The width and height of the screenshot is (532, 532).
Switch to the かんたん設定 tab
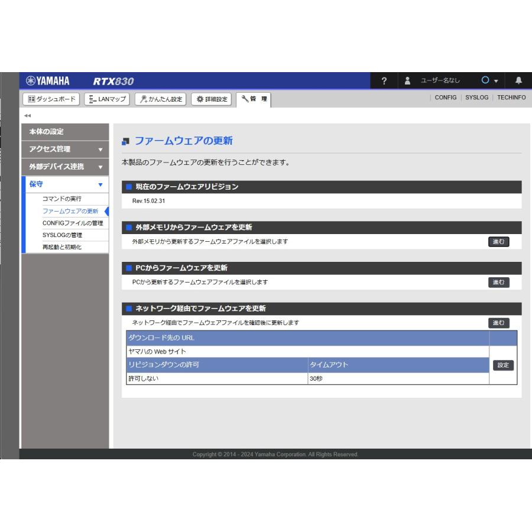pos(161,99)
